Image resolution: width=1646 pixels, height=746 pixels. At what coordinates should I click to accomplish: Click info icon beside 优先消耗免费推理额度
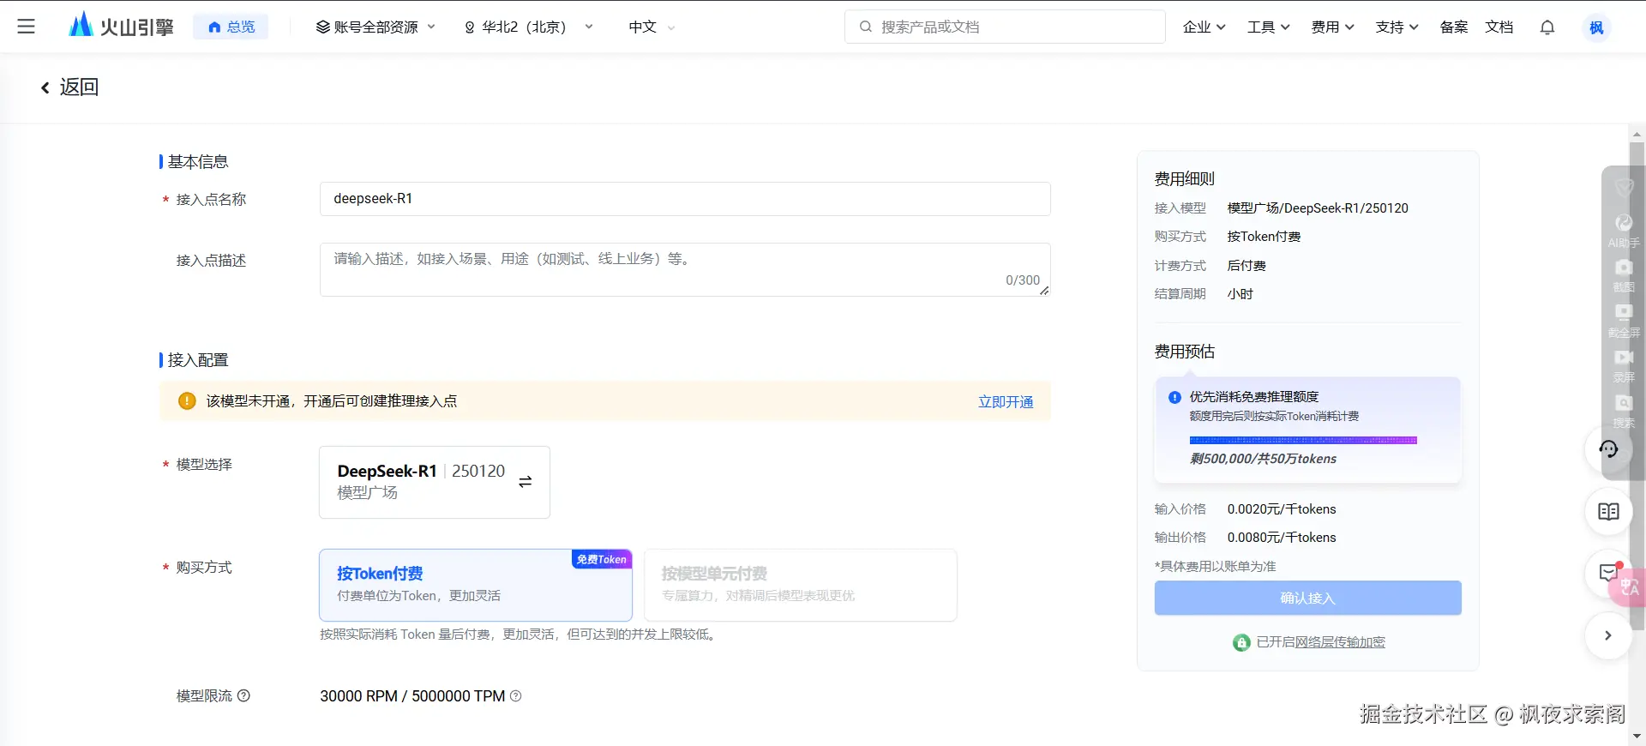click(1174, 397)
